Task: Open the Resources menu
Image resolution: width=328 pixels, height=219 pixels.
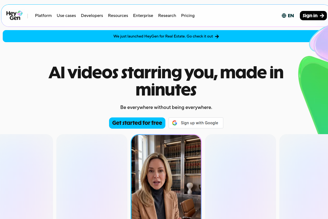Action: 118,16
